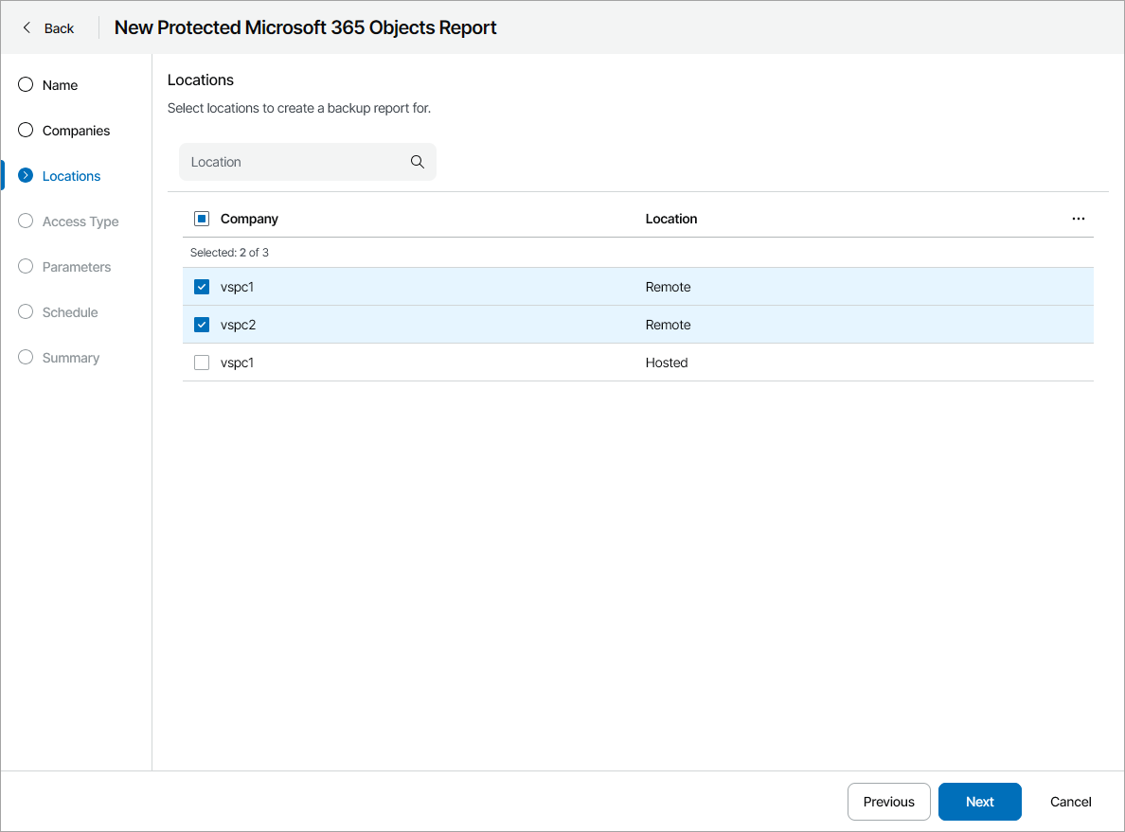The width and height of the screenshot is (1125, 832).
Task: Click the Cancel button
Action: pyautogui.click(x=1070, y=802)
